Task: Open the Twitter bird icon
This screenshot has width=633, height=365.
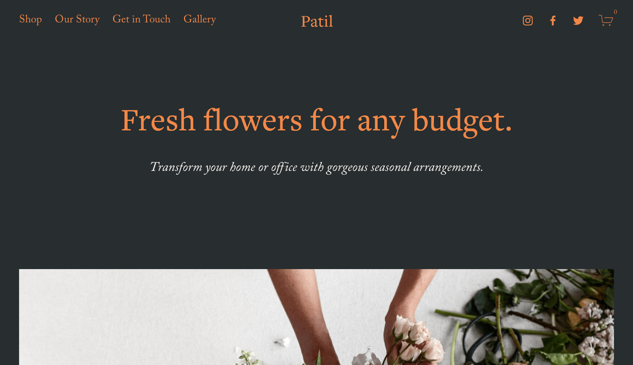Action: pos(578,21)
